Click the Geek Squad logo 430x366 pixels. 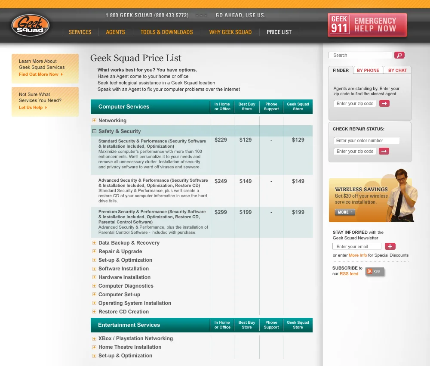point(31,25)
